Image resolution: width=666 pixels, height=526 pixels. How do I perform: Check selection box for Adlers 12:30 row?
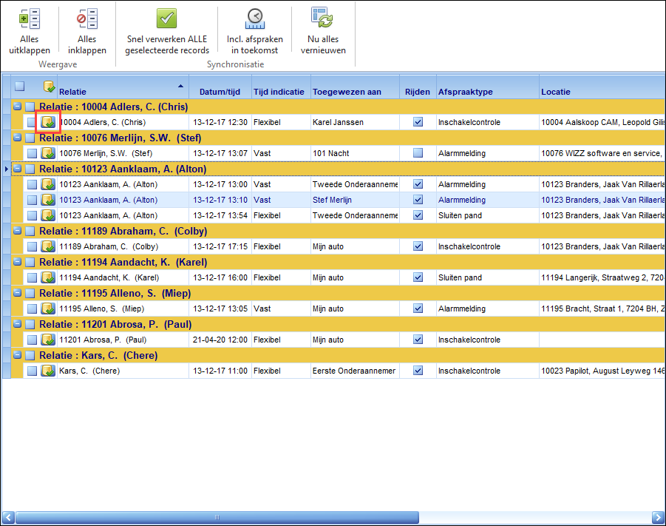coord(32,122)
